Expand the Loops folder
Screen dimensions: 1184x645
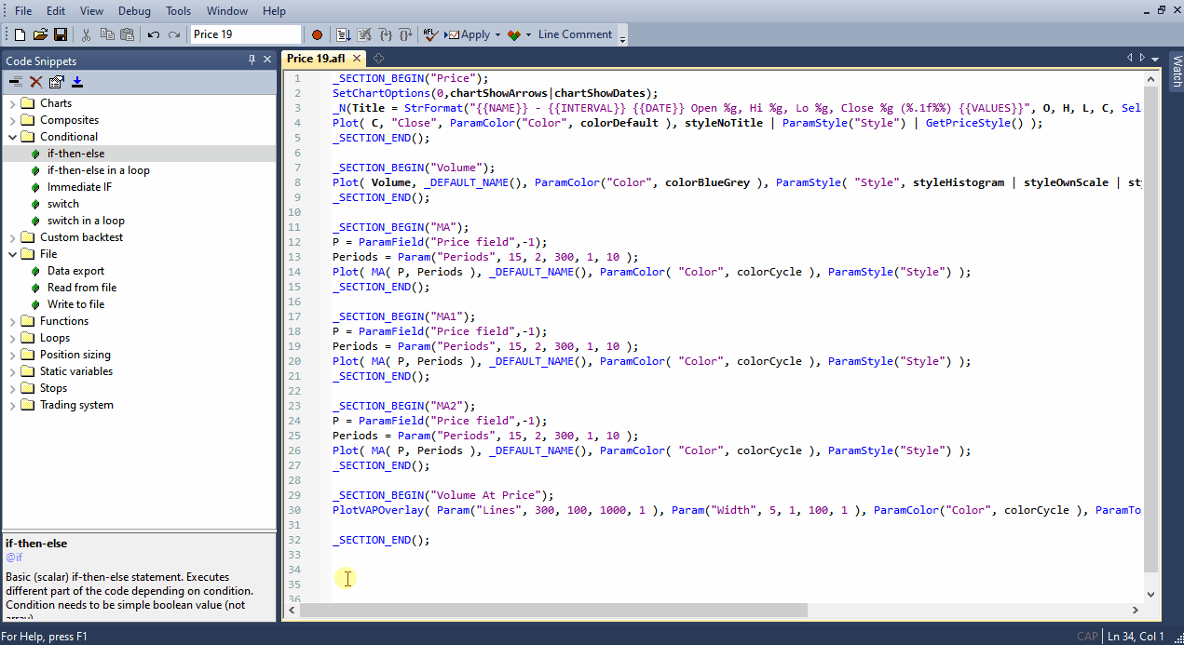(12, 338)
